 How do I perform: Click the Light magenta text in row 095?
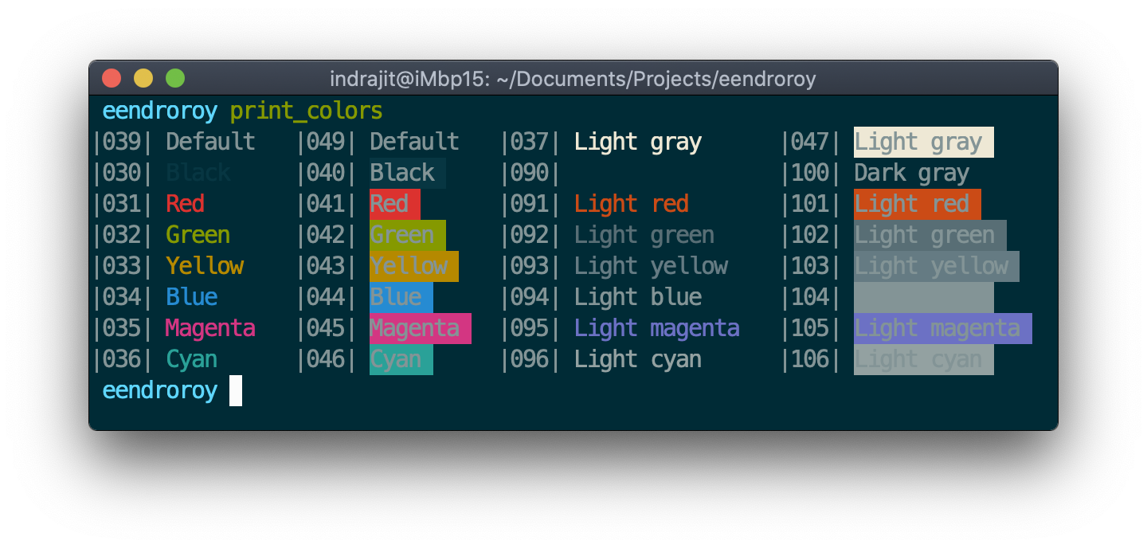coord(657,328)
